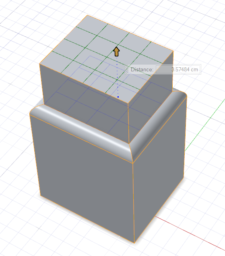Select the vertical corner edge of upper block
The width and height of the screenshot is (225, 256).
[128, 124]
